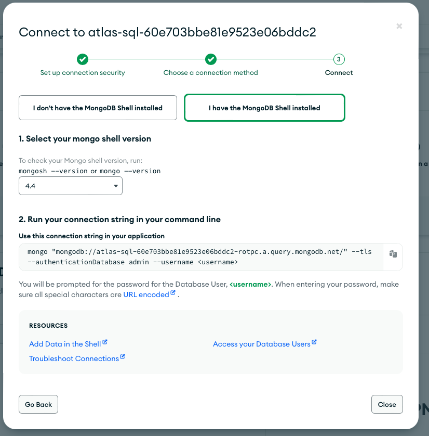
Task: Click the 'Set up connection security' checkmark step
Action: (83, 59)
